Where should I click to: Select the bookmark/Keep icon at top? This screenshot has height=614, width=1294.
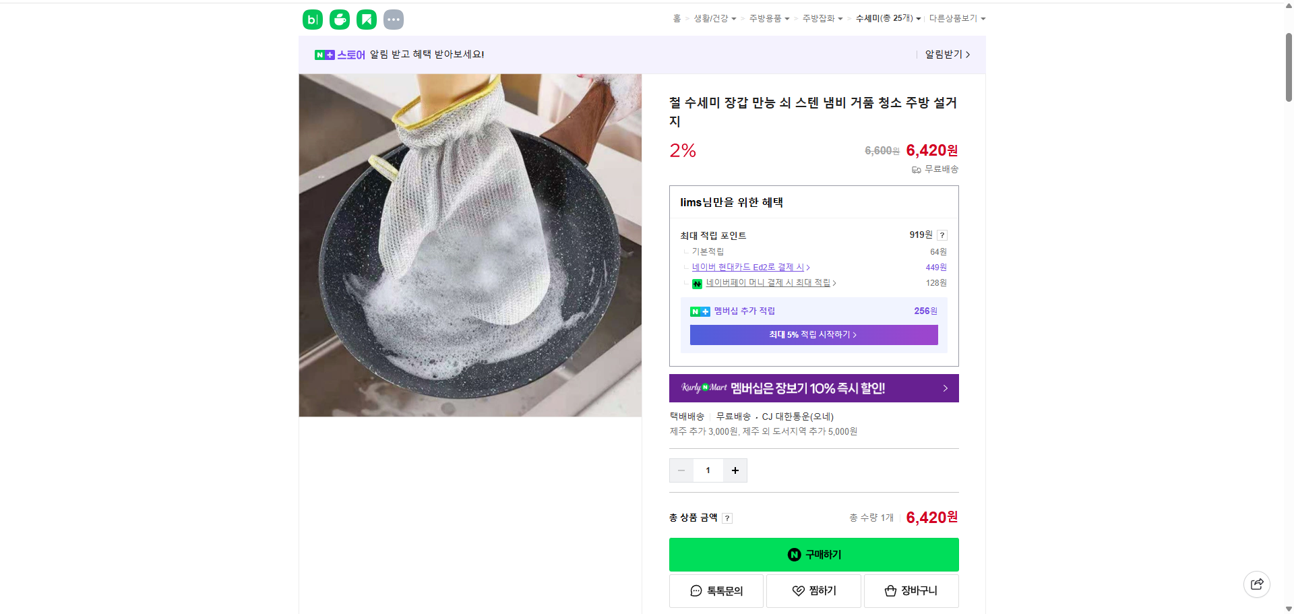[x=366, y=20]
